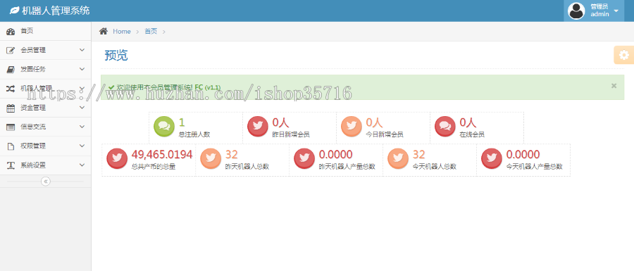Click the 今天机器人产量总数 bird icon
This screenshot has height=271, width=634.
point(492,158)
